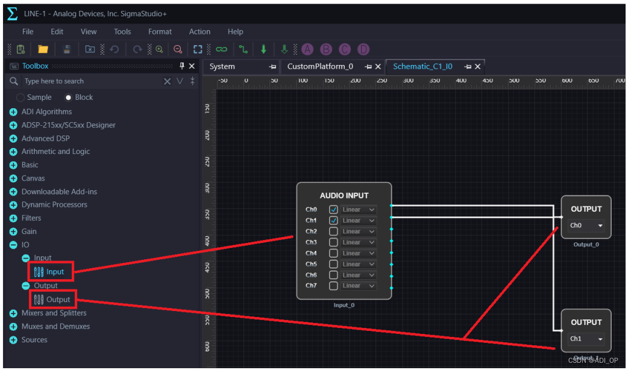628x370 pixels.
Task: Undo the last action
Action: pyautogui.click(x=114, y=49)
